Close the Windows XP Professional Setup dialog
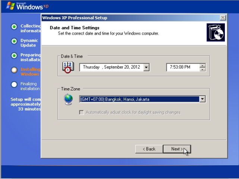This screenshot has height=179, width=239. (x=223, y=18)
